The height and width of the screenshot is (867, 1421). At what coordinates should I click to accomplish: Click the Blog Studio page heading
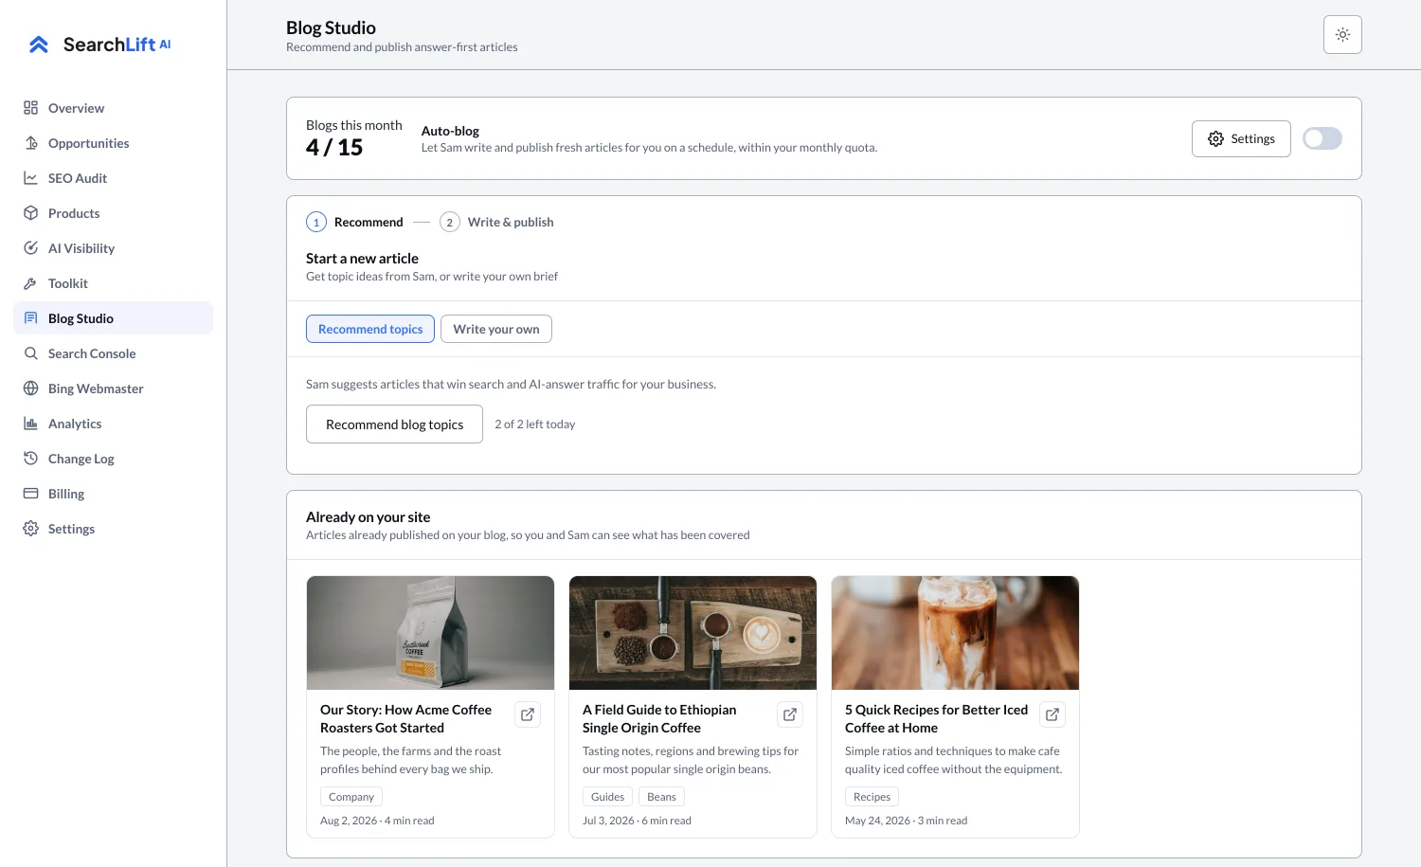(x=331, y=27)
